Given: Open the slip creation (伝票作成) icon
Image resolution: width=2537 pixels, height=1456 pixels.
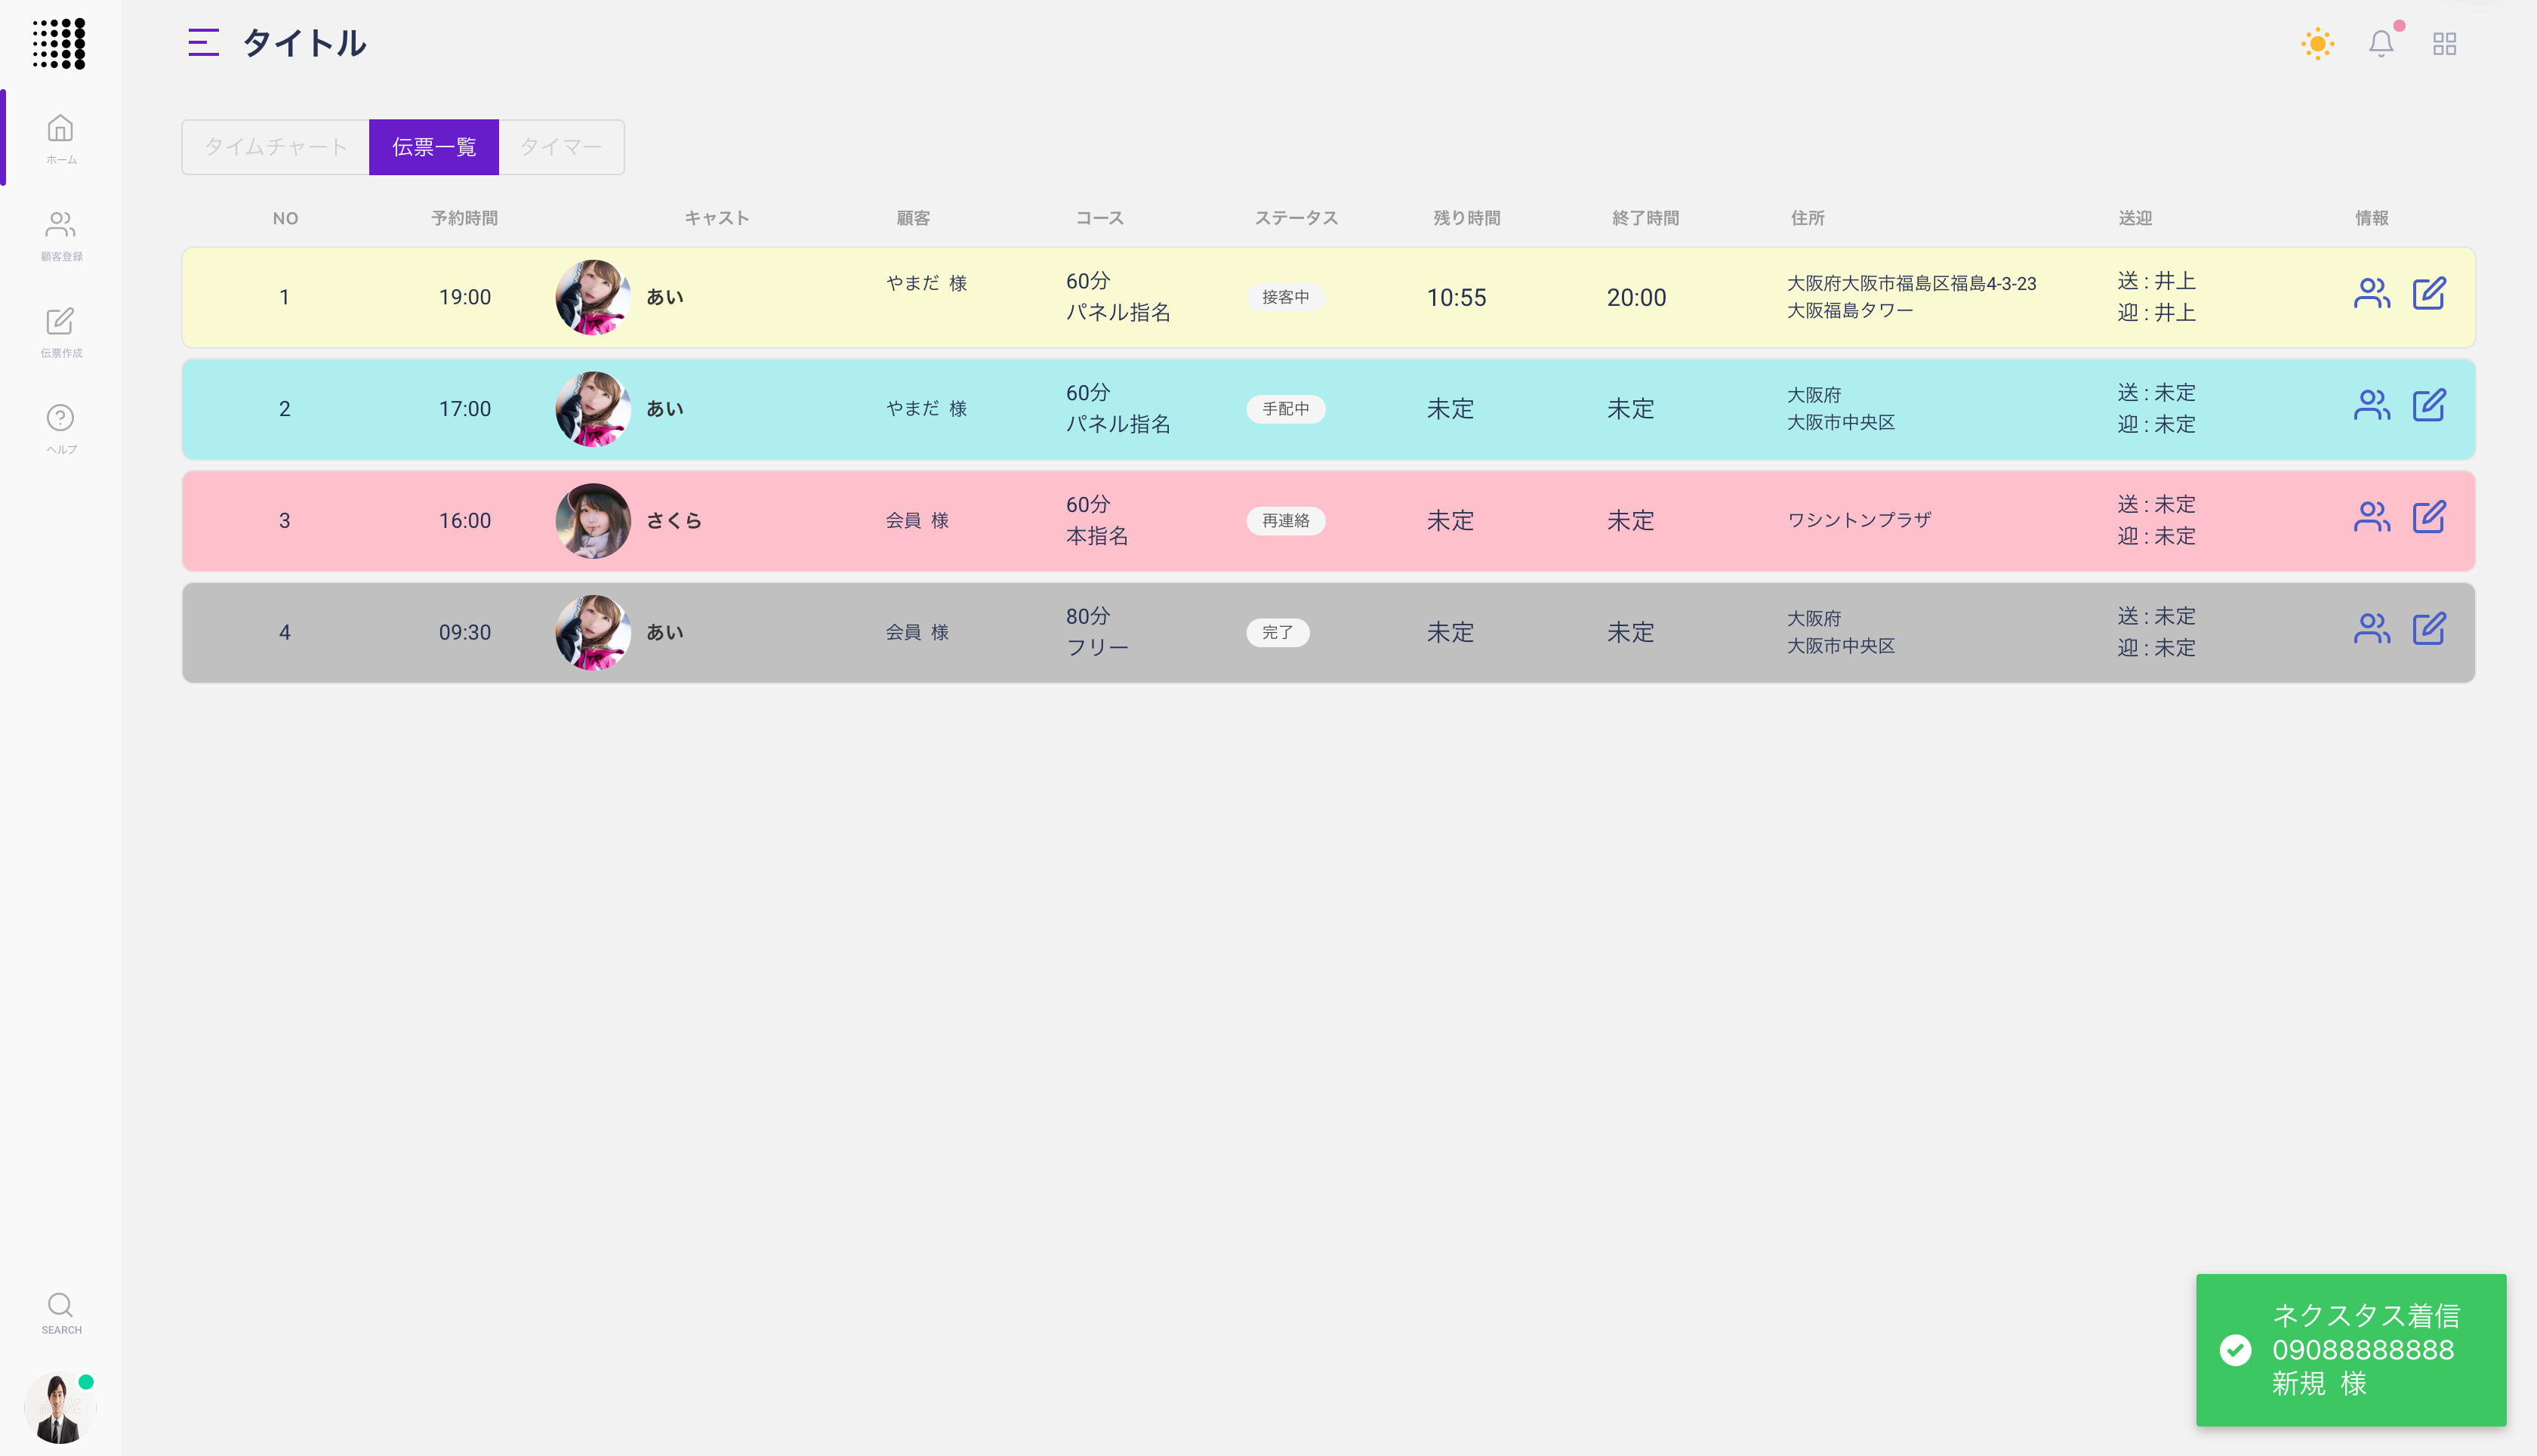Looking at the screenshot, I should click(x=60, y=322).
